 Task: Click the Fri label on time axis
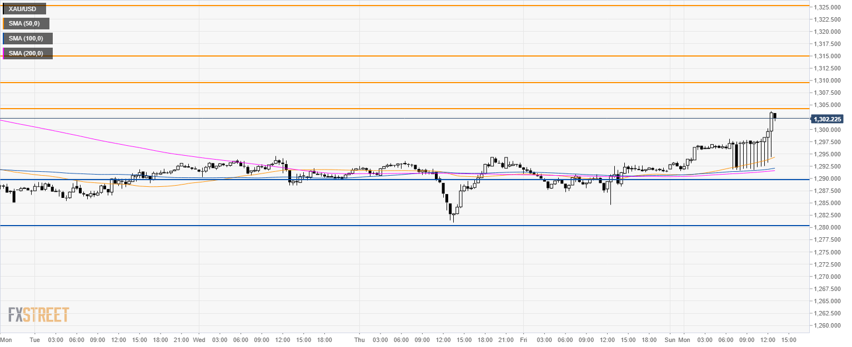[523, 339]
